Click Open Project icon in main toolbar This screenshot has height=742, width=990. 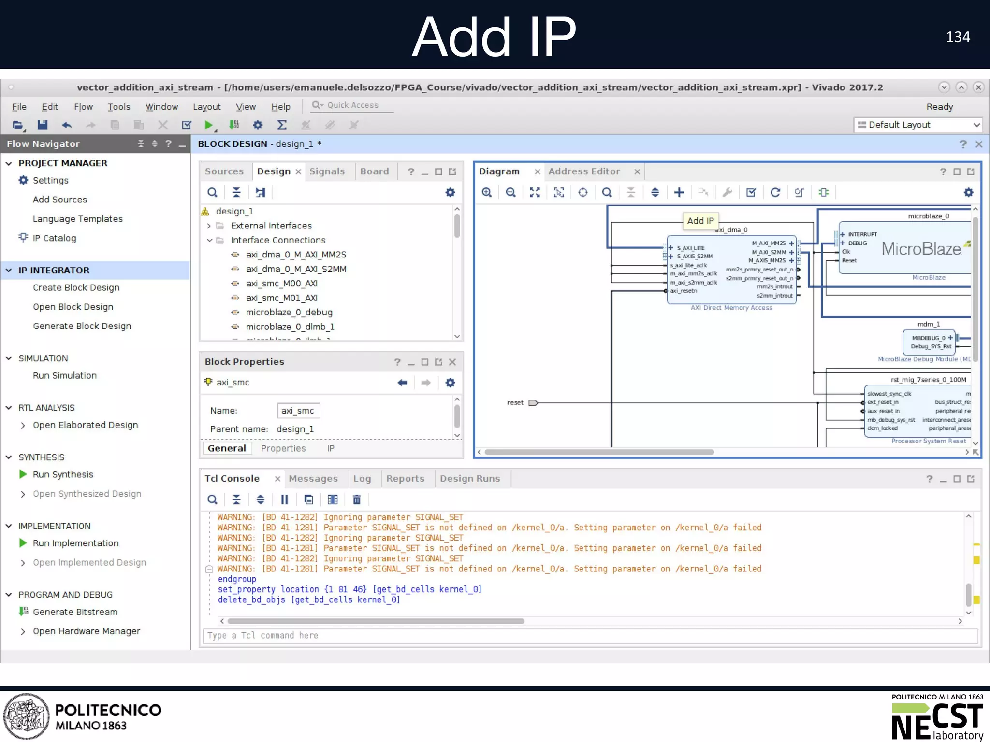[18, 125]
